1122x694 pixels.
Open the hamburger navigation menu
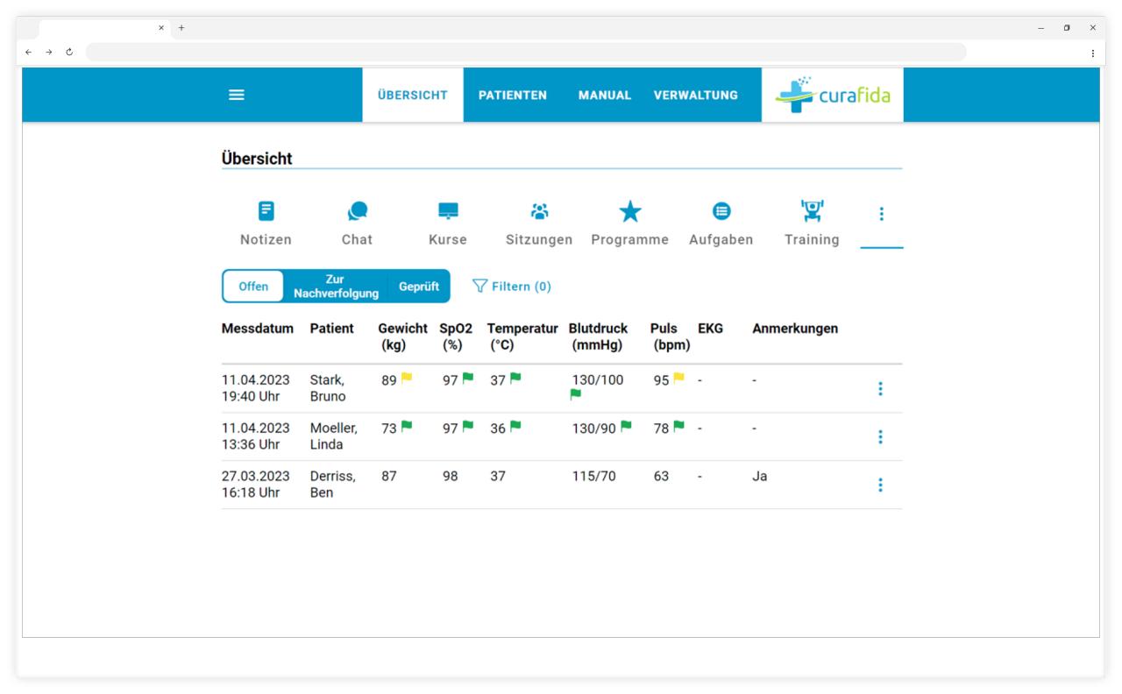click(x=236, y=96)
